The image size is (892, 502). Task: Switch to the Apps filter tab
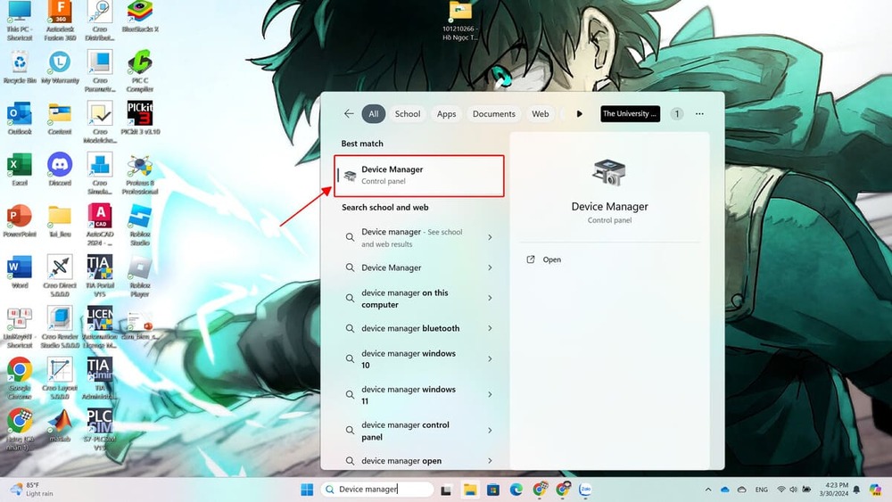[447, 114]
